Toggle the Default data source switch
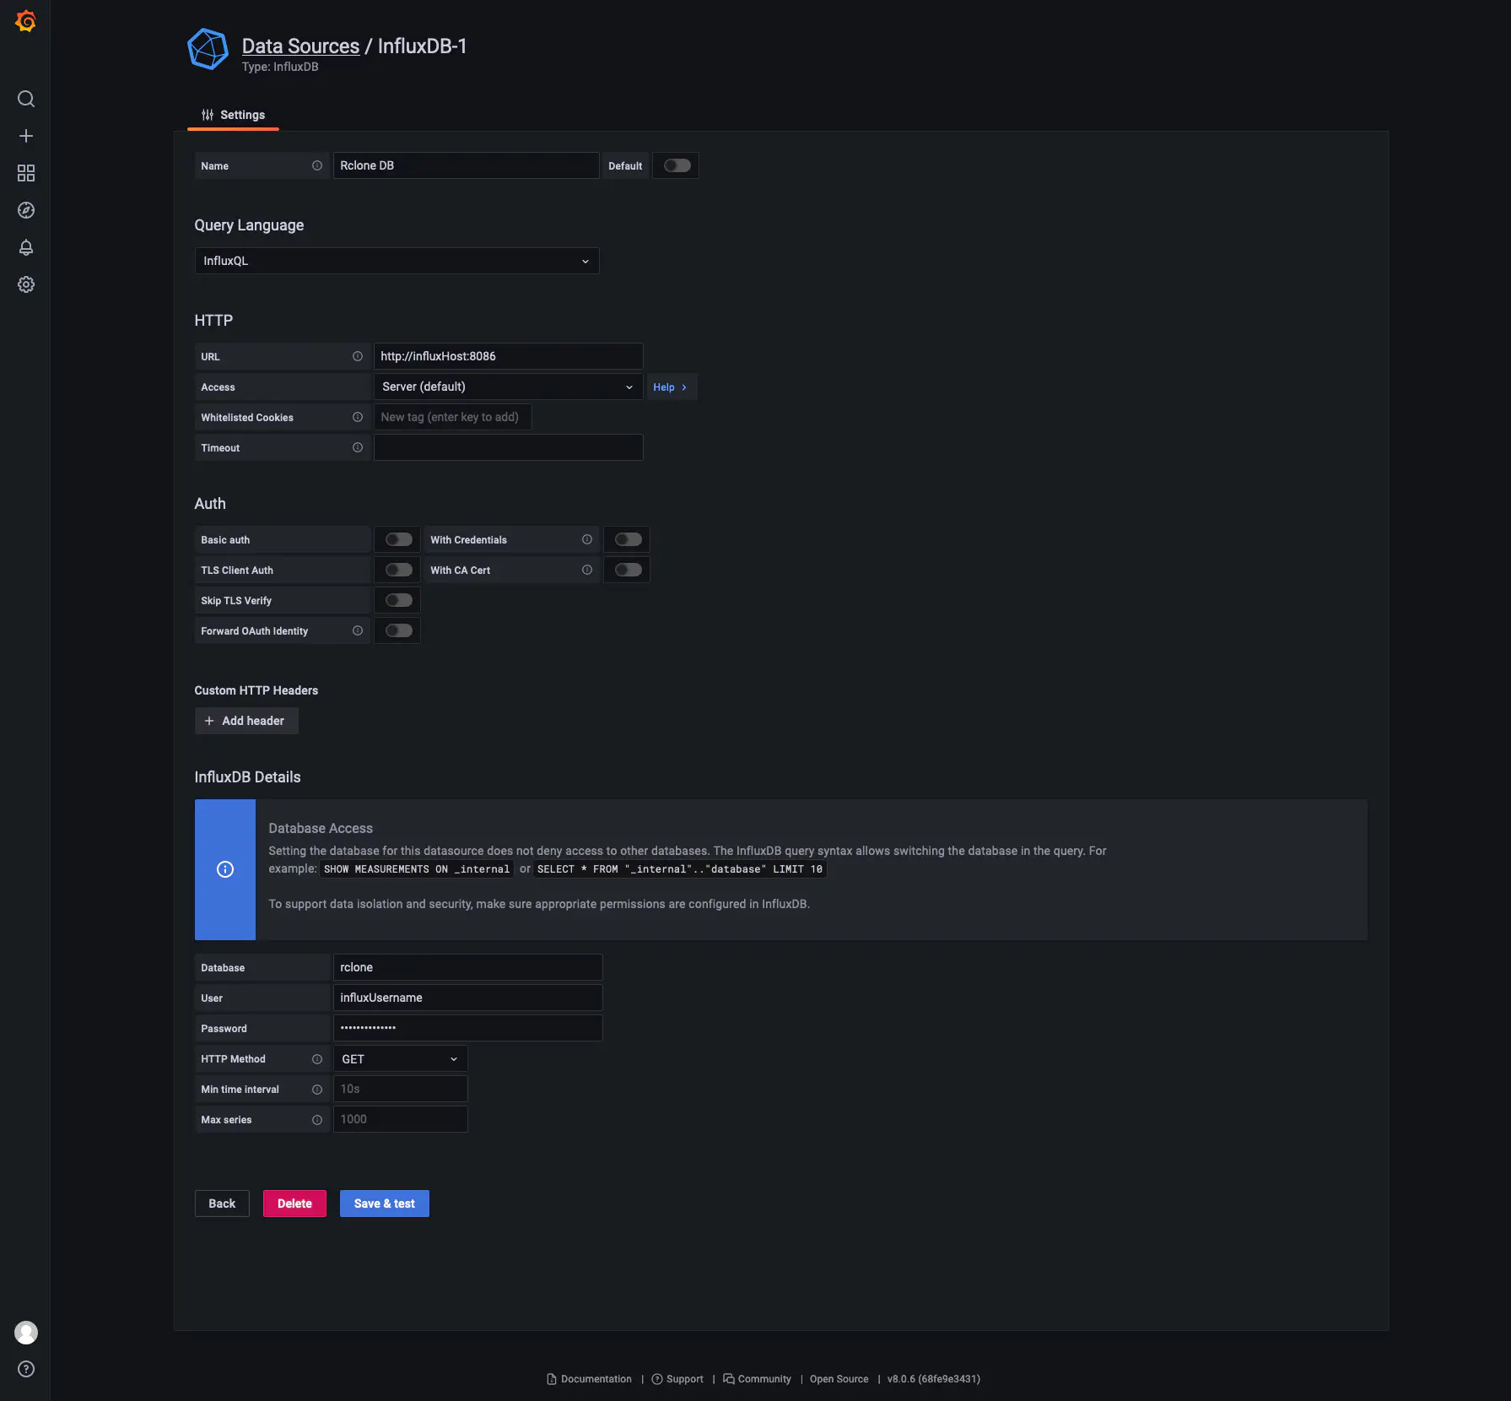Screen dimensions: 1511x1401 (677, 165)
